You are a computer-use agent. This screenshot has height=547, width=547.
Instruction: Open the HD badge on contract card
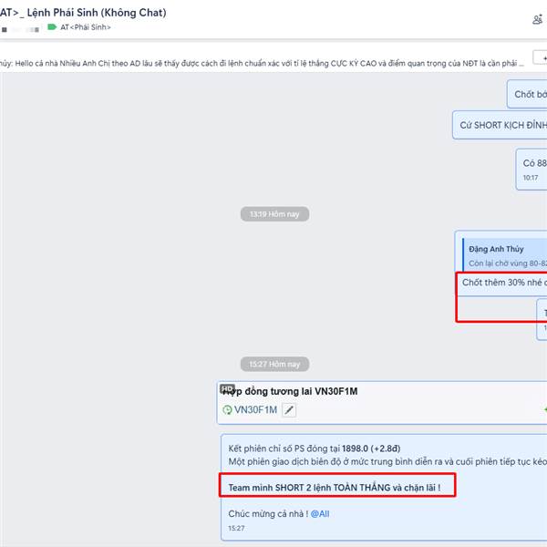pos(227,388)
